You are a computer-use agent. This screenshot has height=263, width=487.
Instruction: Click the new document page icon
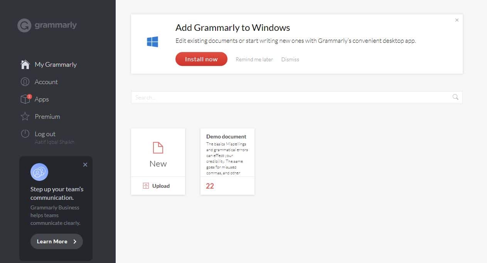click(x=158, y=148)
